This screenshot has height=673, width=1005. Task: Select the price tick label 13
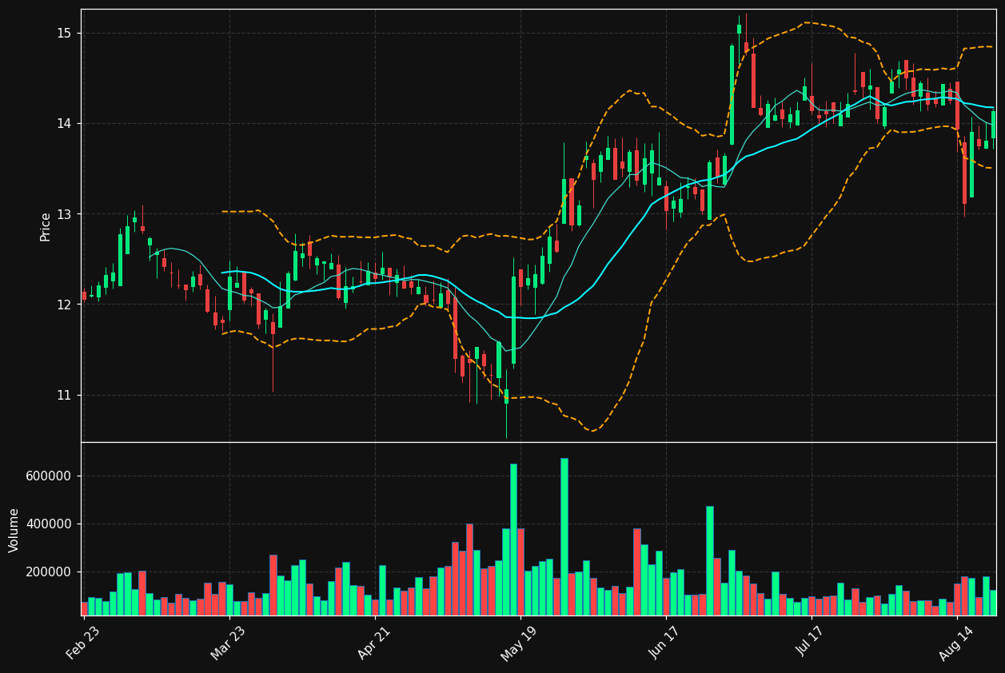(64, 214)
